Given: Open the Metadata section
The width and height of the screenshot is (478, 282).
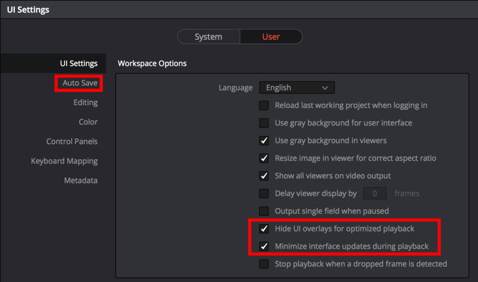Looking at the screenshot, I should [81, 180].
